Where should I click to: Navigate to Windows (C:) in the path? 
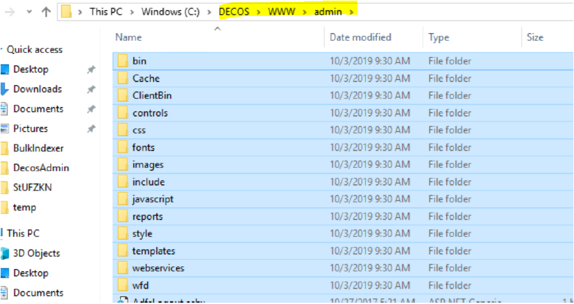[171, 11]
